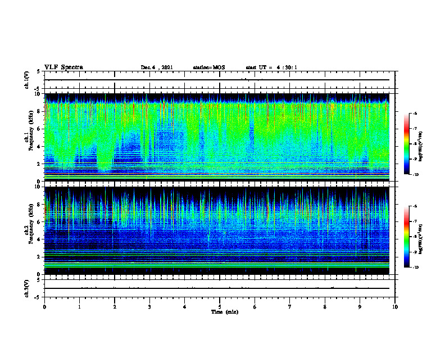This screenshot has width=445, height=344.
Task: Select the 'start UT = 4:30:1' text
Action: coord(271,67)
